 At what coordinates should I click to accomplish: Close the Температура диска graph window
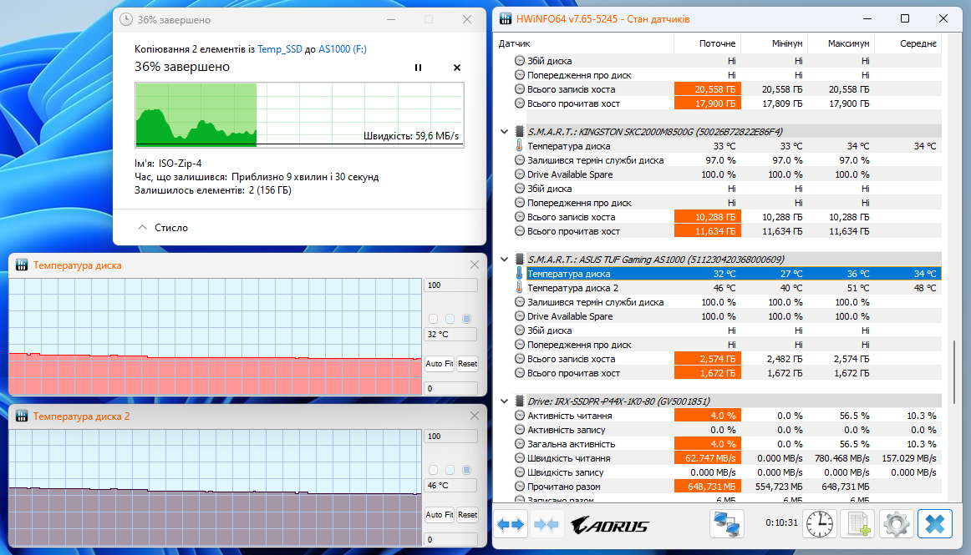[x=475, y=265]
